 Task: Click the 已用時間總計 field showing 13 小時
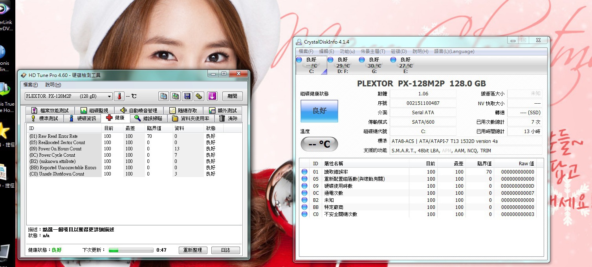(525, 132)
